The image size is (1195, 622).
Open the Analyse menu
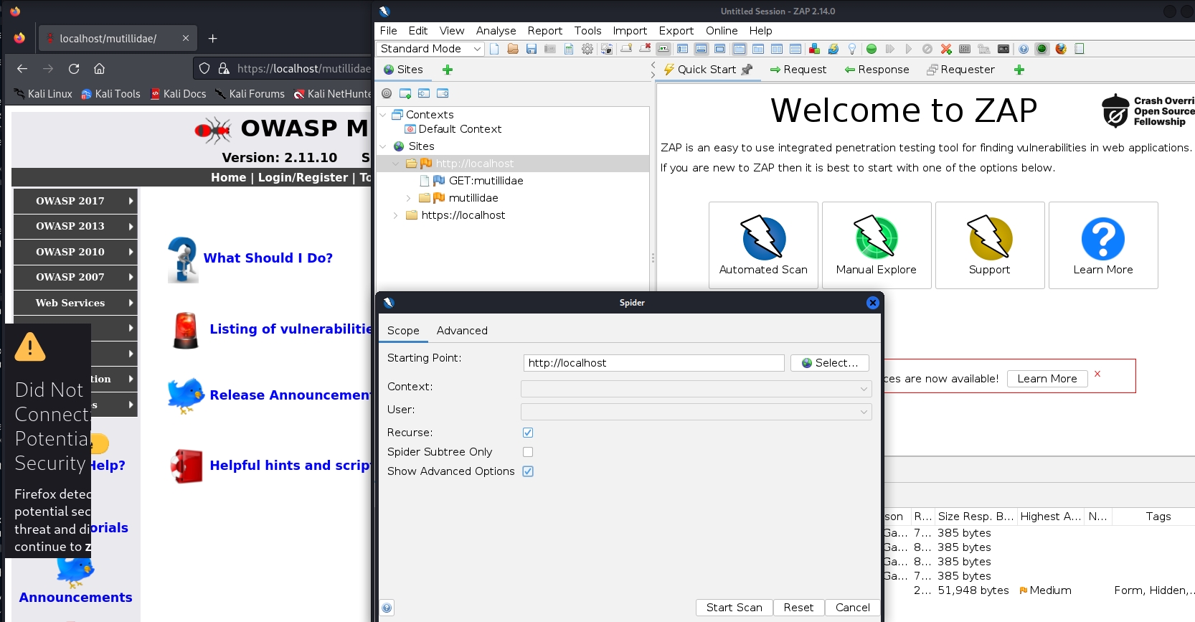[496, 31]
